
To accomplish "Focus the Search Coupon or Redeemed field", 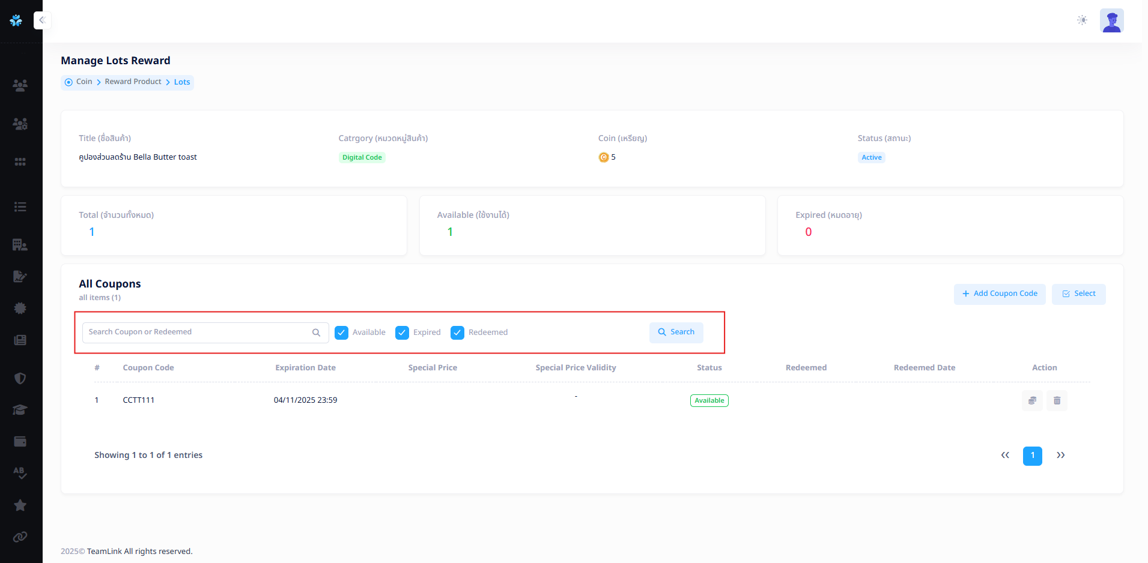I will point(198,333).
